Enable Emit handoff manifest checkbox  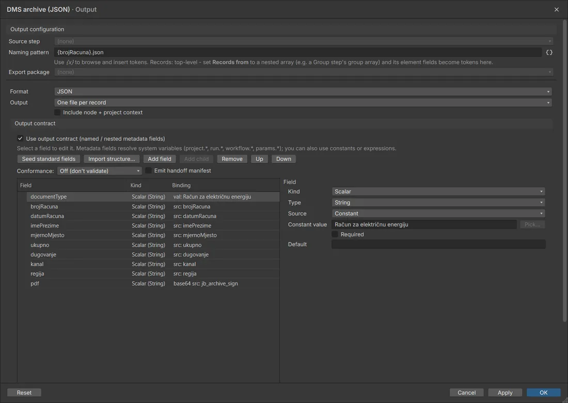(149, 171)
